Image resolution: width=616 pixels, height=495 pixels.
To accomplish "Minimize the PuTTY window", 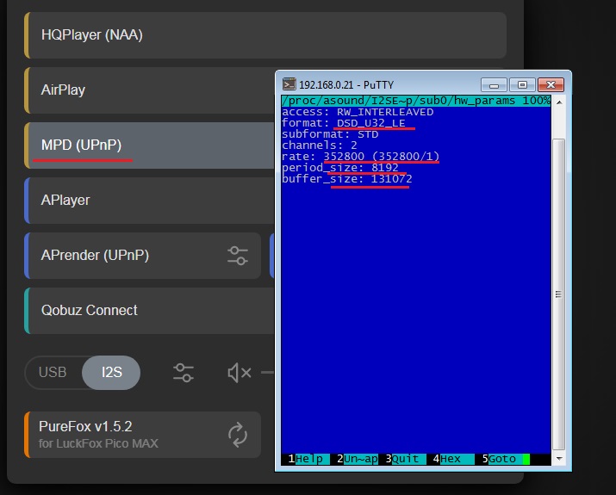I will pos(494,84).
